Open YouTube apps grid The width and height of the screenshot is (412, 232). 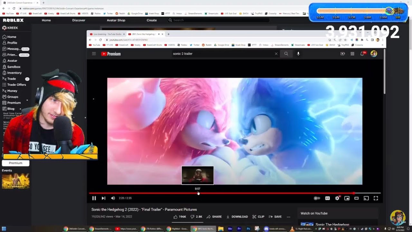click(352, 54)
